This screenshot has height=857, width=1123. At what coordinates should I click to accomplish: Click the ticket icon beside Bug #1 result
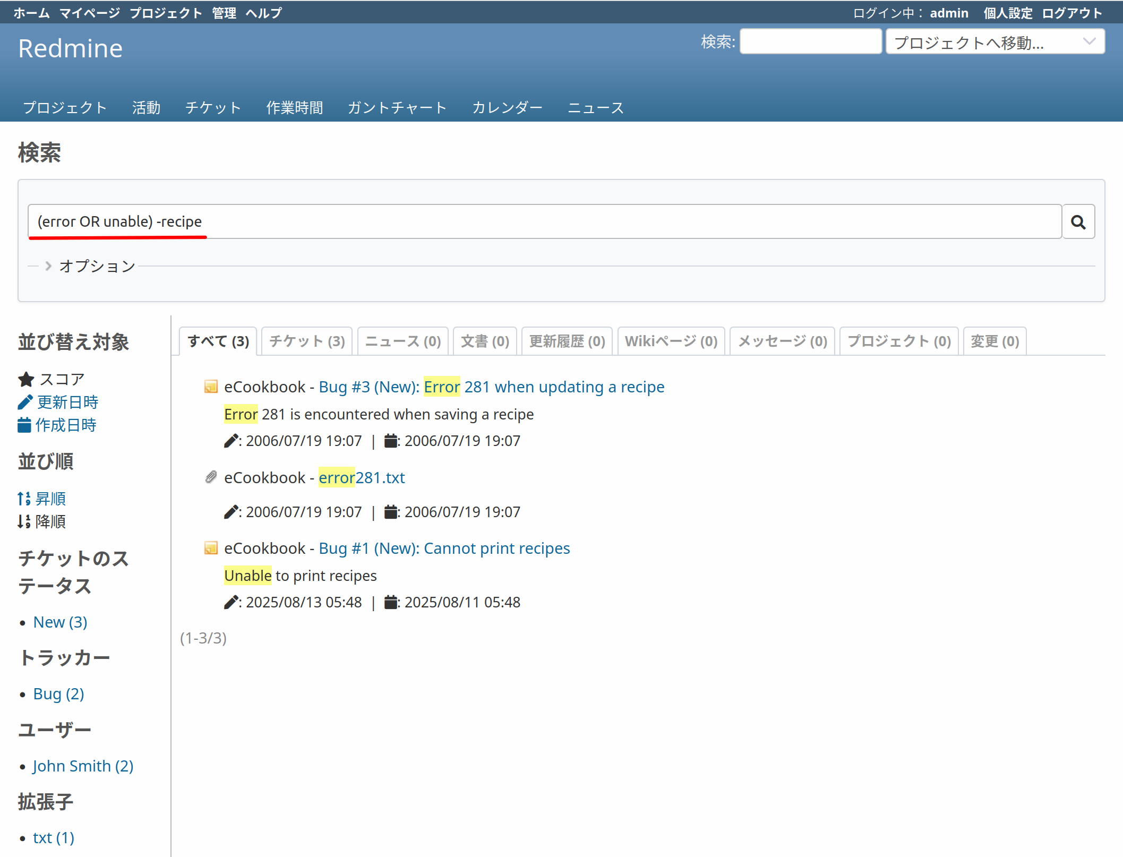point(211,548)
